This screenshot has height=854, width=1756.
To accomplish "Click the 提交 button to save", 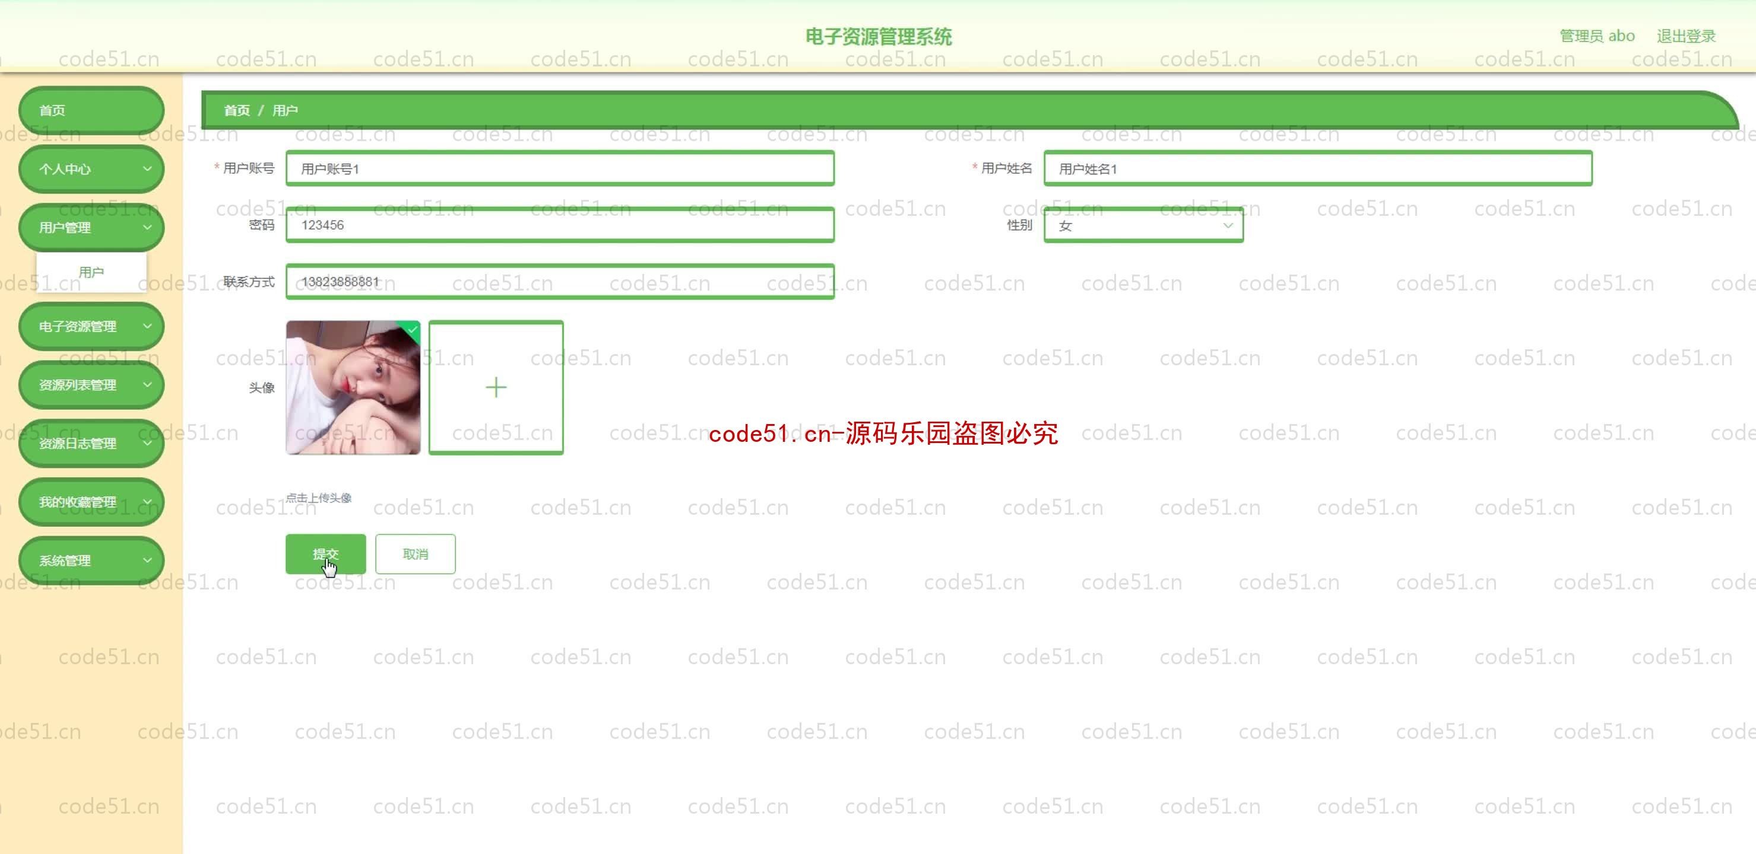I will (x=325, y=553).
